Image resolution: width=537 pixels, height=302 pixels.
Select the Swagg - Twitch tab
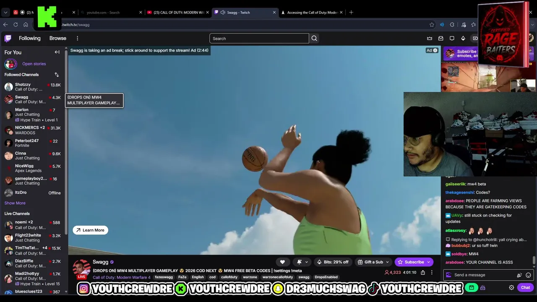click(245, 13)
